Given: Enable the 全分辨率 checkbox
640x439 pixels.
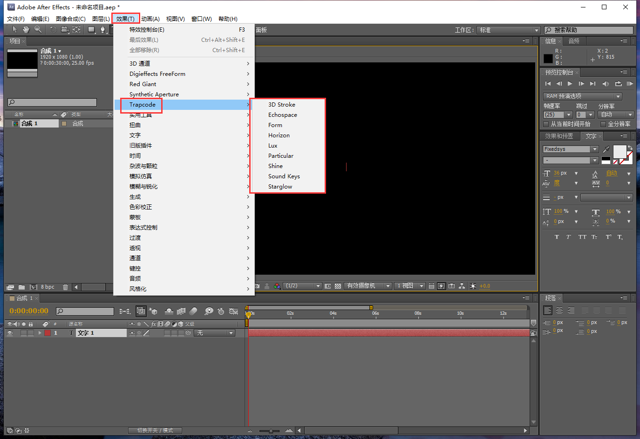Looking at the screenshot, I should (x=603, y=124).
